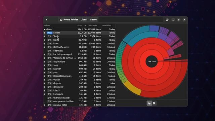Expand the applications folder

[x=45, y=62]
